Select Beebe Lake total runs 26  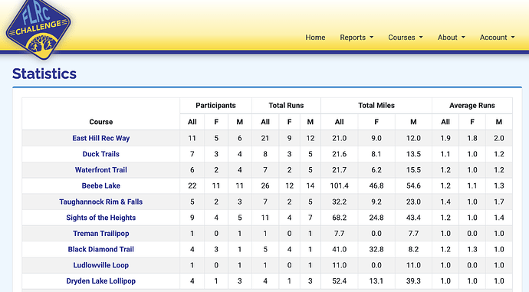tap(265, 185)
